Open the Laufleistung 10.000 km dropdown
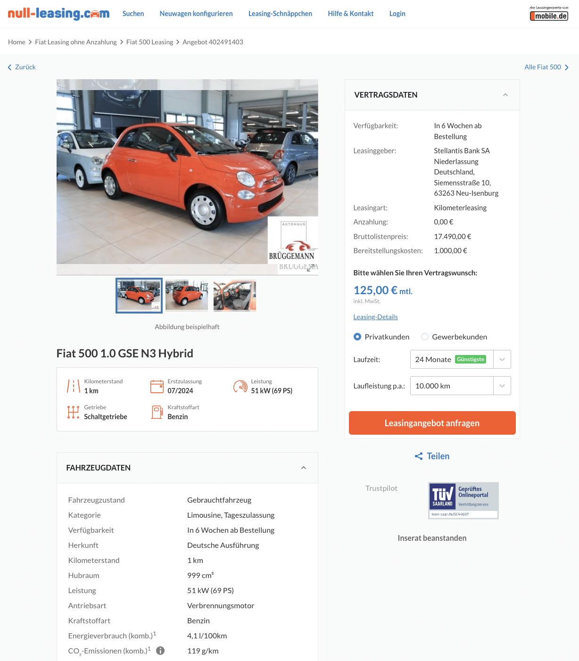This screenshot has width=579, height=661. point(460,386)
